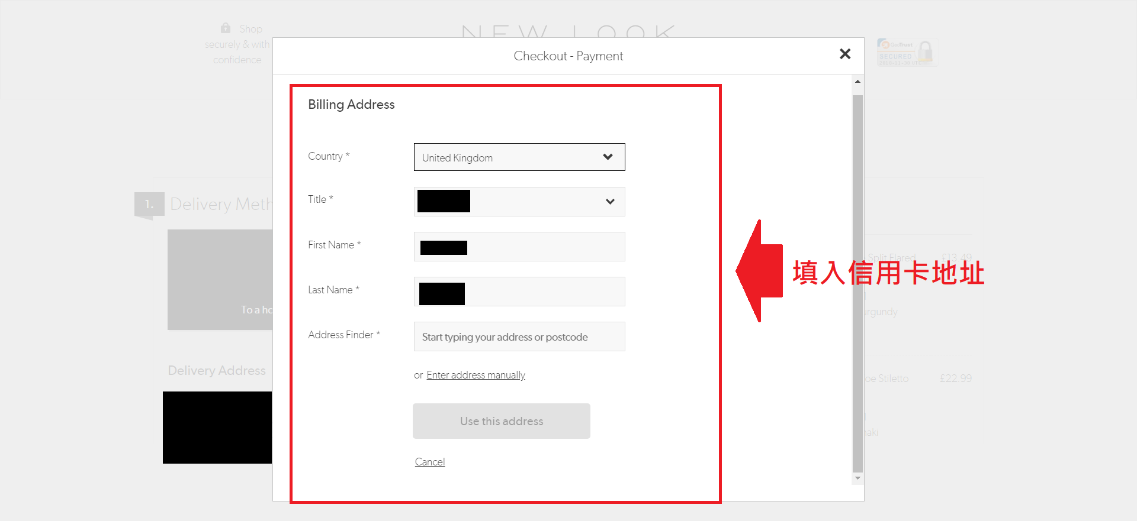
Task: Close the Checkout - Payment dialog
Action: tap(845, 54)
